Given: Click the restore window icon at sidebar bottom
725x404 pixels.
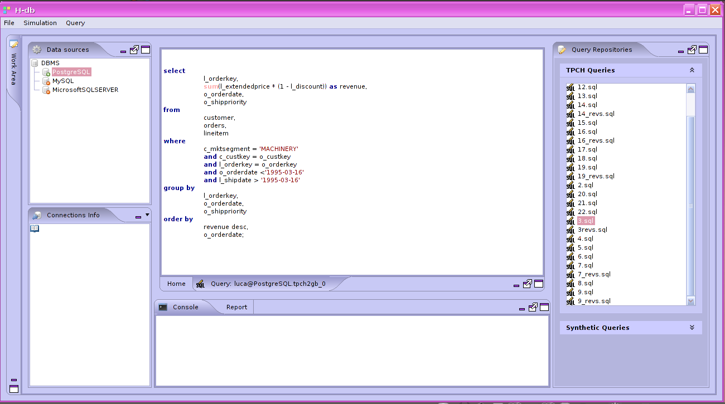Looking at the screenshot, I should (14, 389).
